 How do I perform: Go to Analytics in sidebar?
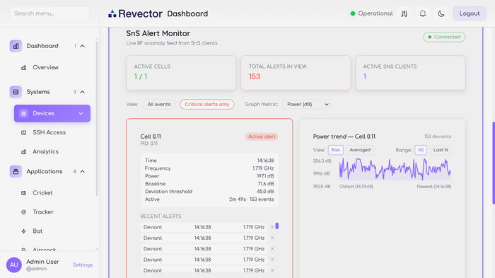[x=45, y=151]
